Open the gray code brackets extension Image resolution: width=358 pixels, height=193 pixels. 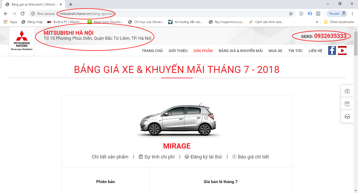tap(318, 14)
